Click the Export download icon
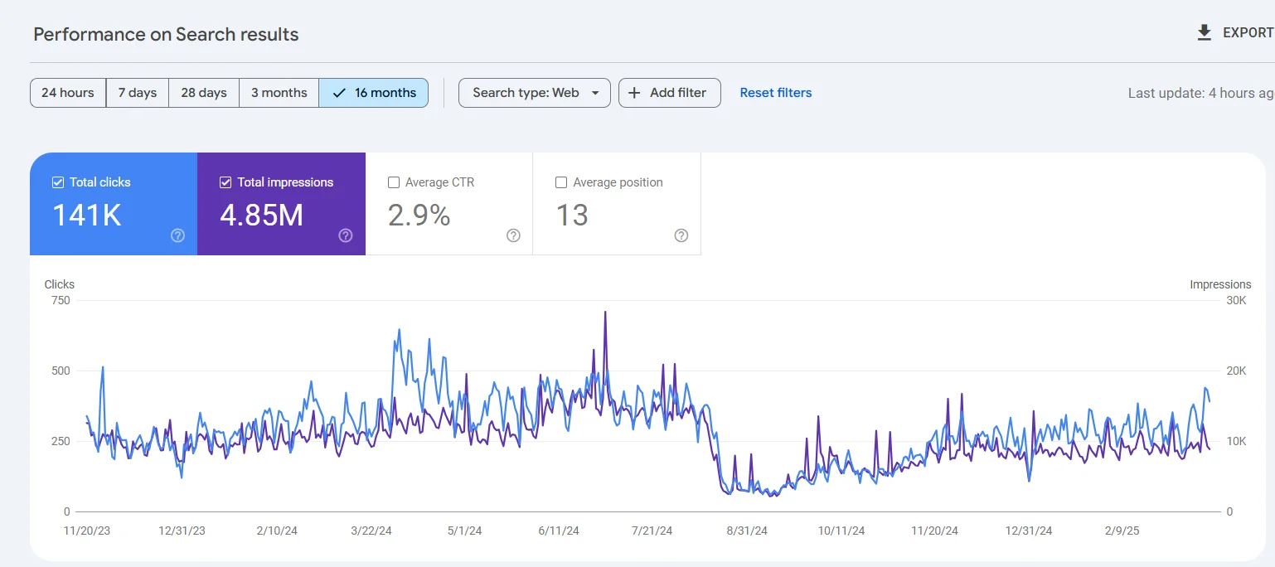This screenshot has height=567, width=1275. click(1204, 32)
